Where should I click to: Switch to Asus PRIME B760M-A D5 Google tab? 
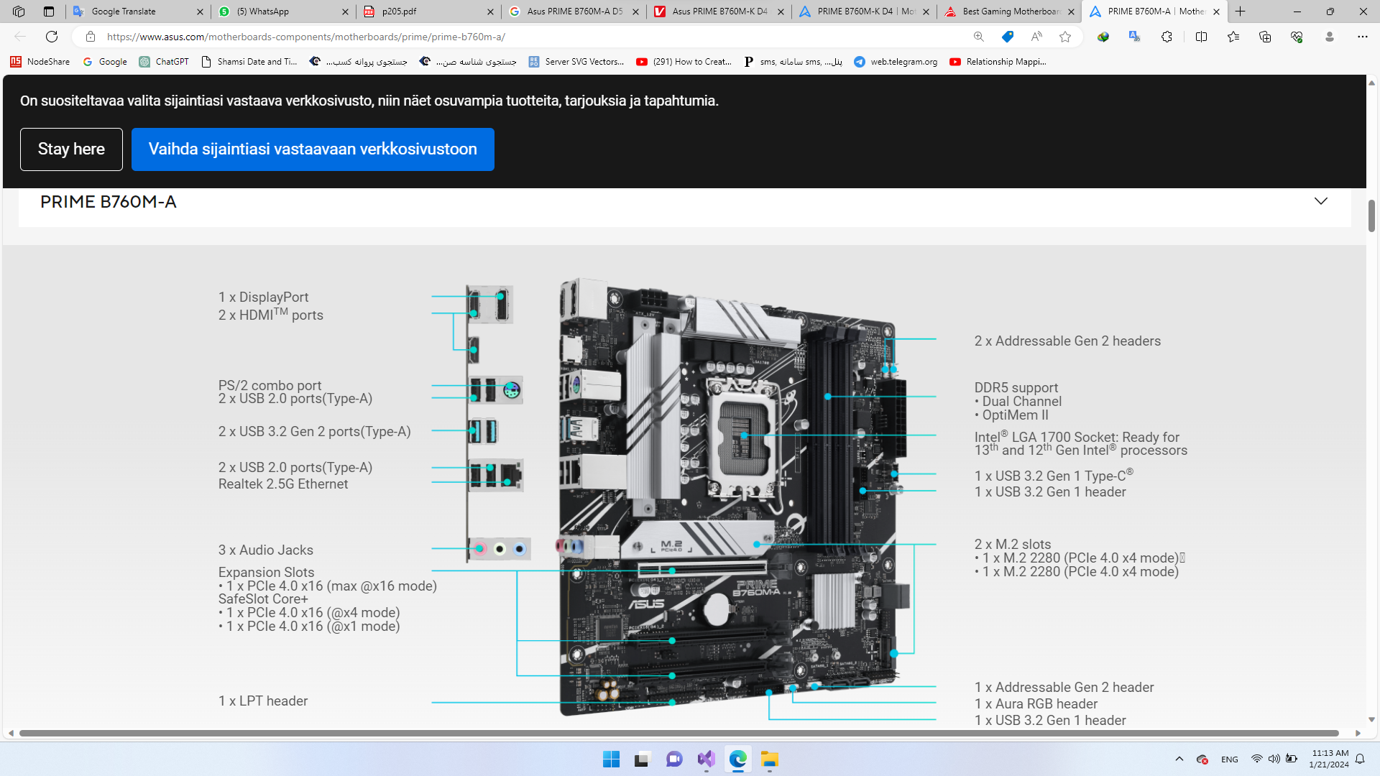coord(574,11)
